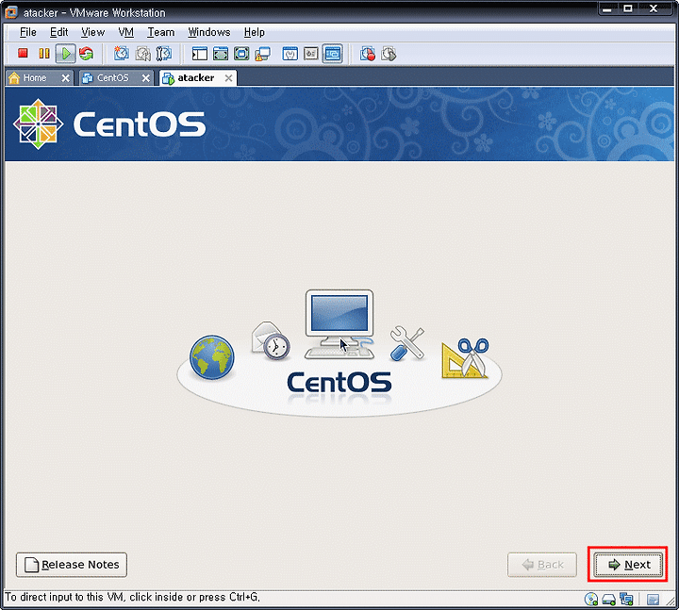This screenshot has width=679, height=610.
Task: Reset the virtual machine with the red-green arrows icon
Action: click(87, 54)
